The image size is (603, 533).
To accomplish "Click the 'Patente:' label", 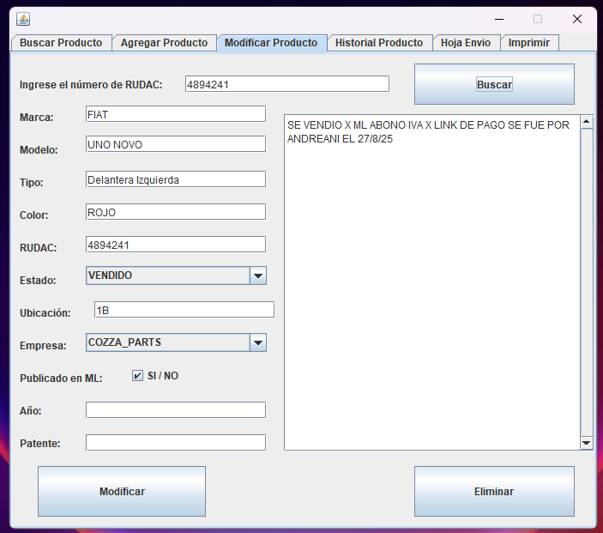I will tap(40, 444).
